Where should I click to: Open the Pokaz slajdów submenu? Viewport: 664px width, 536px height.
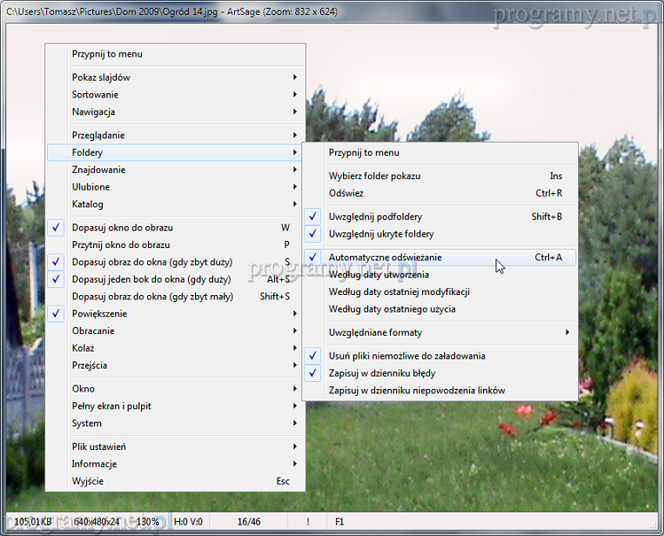101,77
